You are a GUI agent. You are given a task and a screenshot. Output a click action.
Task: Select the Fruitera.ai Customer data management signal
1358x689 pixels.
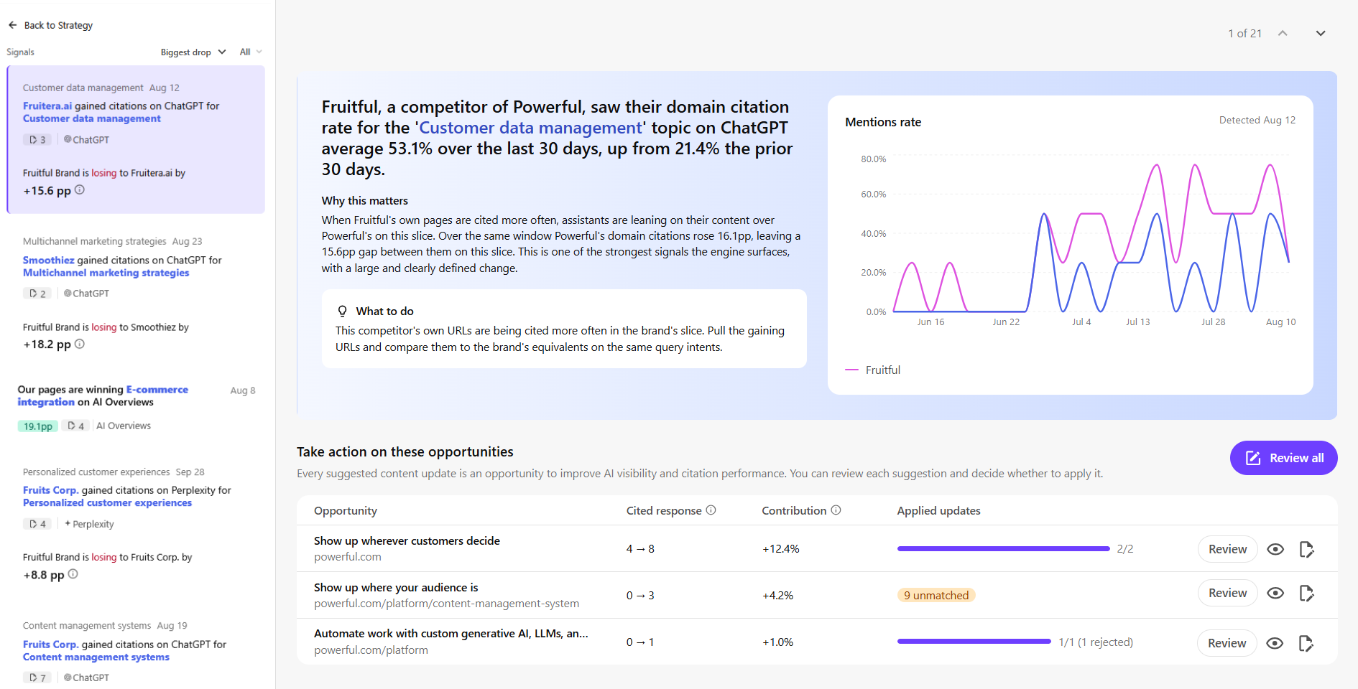136,140
